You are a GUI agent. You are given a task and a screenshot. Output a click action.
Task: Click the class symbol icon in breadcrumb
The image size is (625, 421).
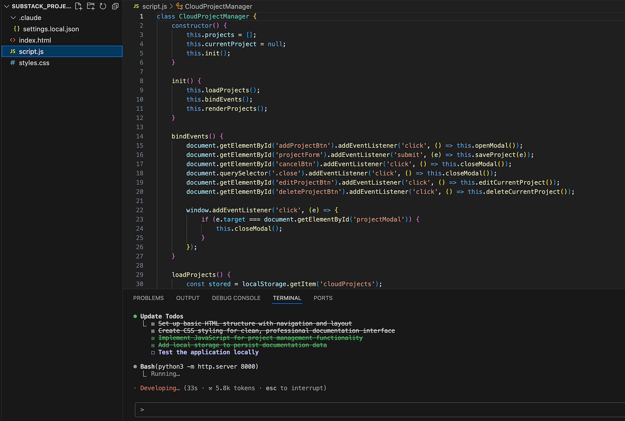click(179, 6)
